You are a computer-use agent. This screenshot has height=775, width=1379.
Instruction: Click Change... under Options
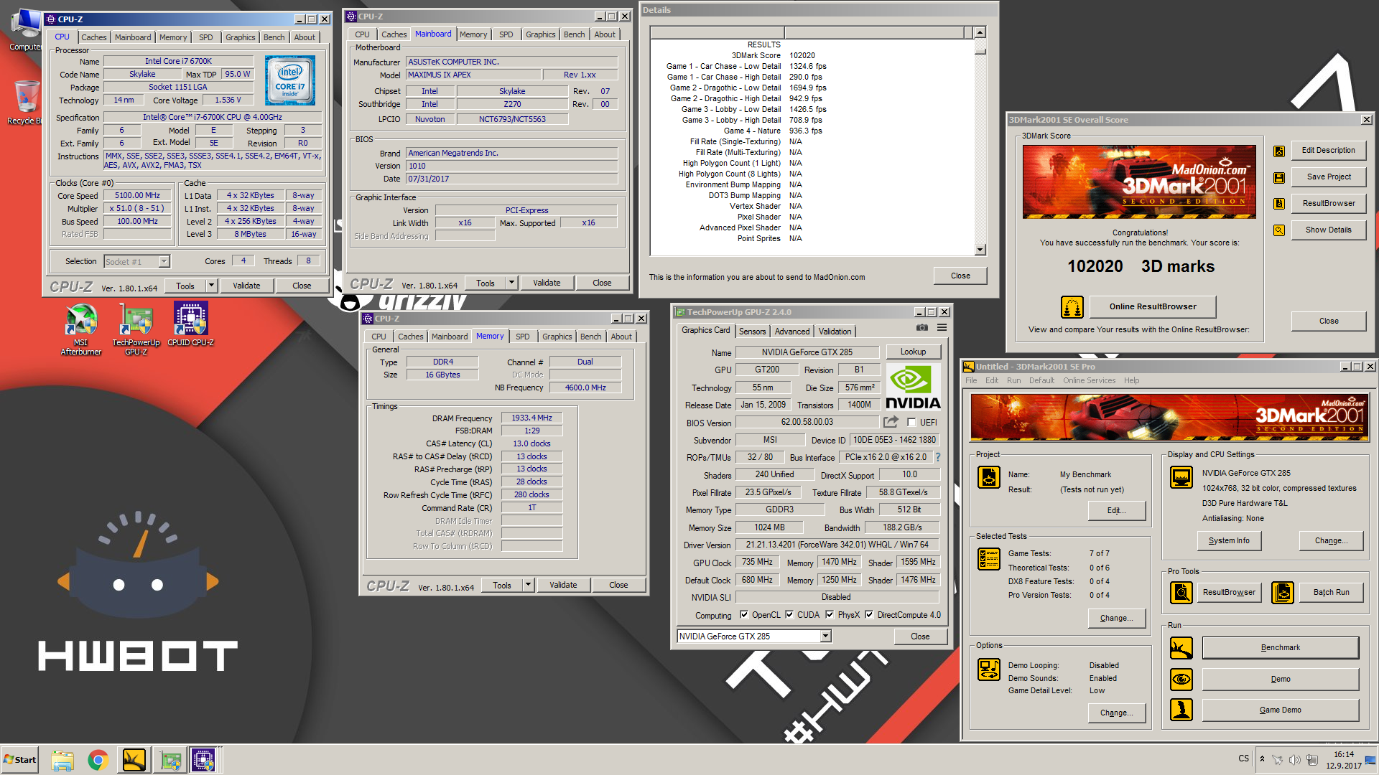[1116, 713]
